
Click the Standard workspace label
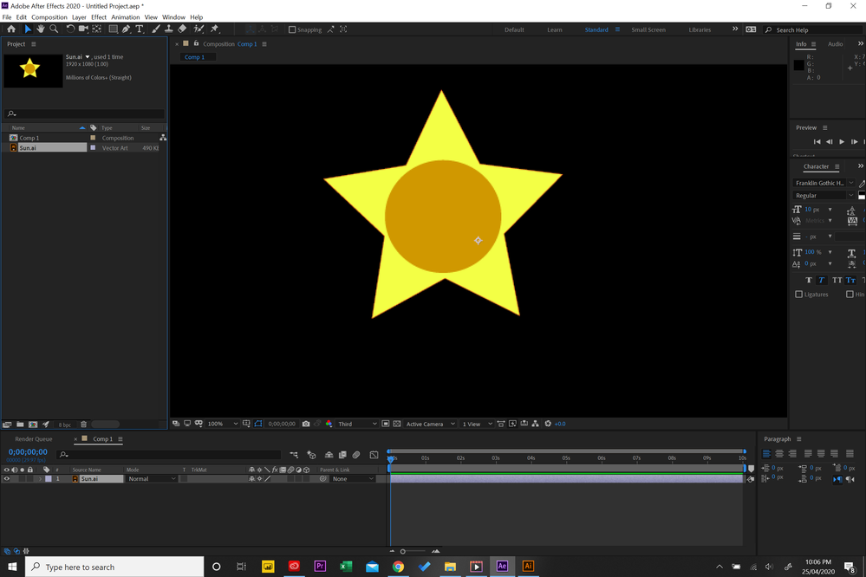(x=597, y=29)
